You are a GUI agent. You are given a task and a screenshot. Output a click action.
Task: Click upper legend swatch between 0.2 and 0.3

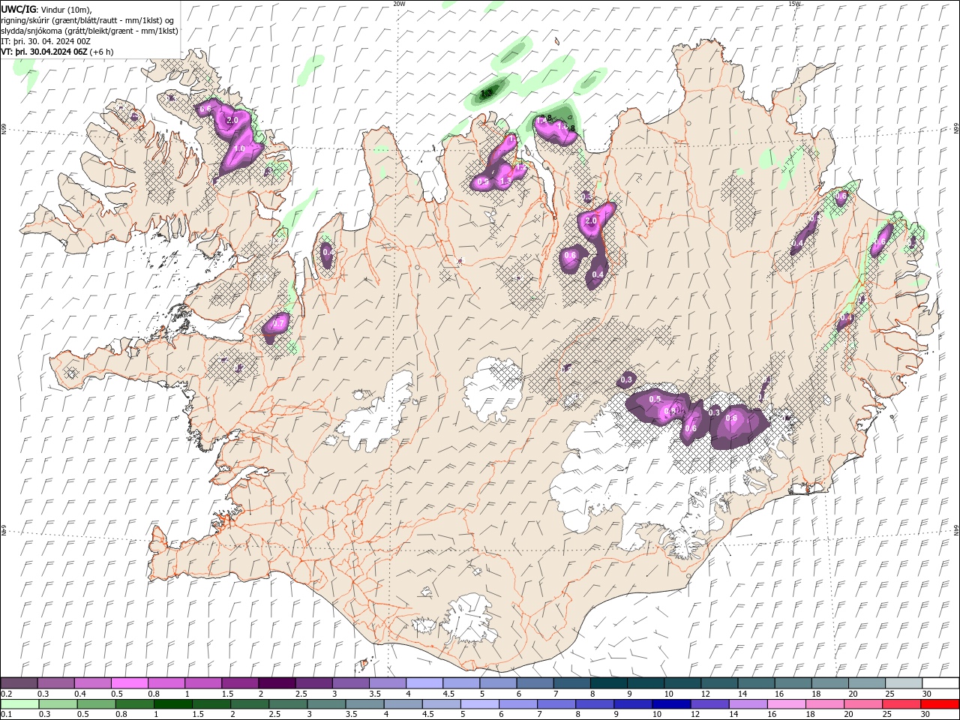[x=19, y=683]
